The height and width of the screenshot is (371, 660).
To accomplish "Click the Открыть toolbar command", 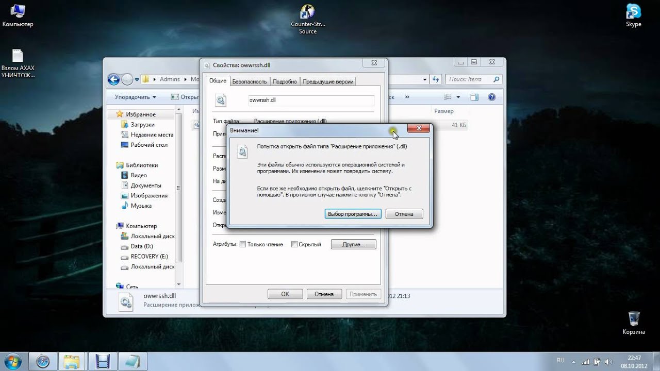I will pos(185,97).
